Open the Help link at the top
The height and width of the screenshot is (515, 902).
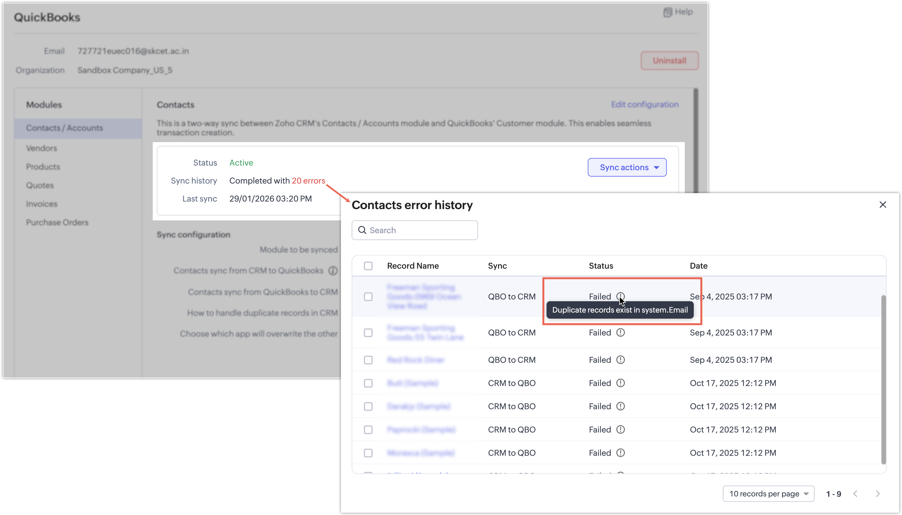coord(678,12)
